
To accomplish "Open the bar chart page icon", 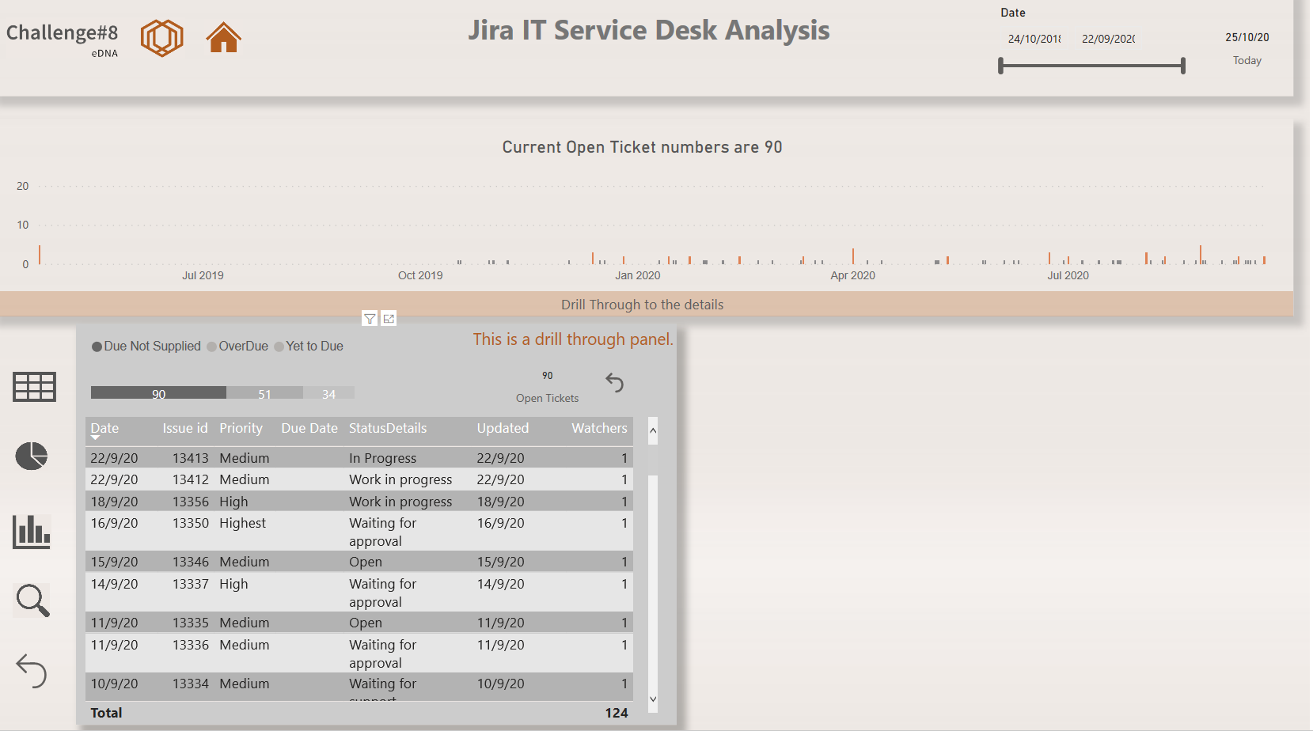I will 32,531.
